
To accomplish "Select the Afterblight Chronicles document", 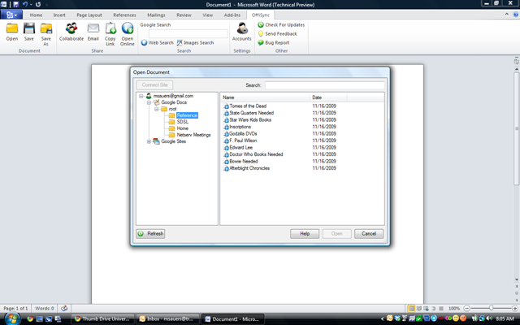I will (249, 168).
